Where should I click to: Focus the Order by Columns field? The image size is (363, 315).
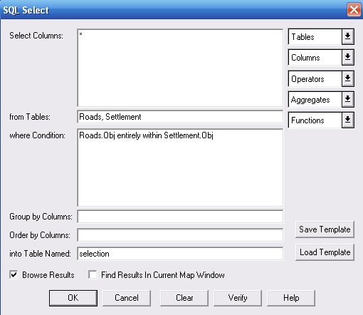tap(180, 235)
